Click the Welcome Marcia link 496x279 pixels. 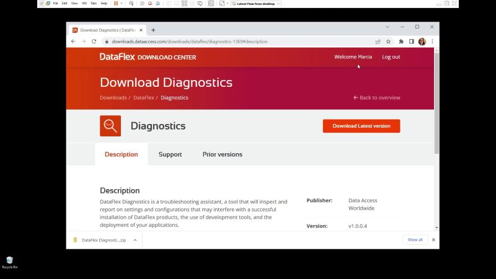353,57
